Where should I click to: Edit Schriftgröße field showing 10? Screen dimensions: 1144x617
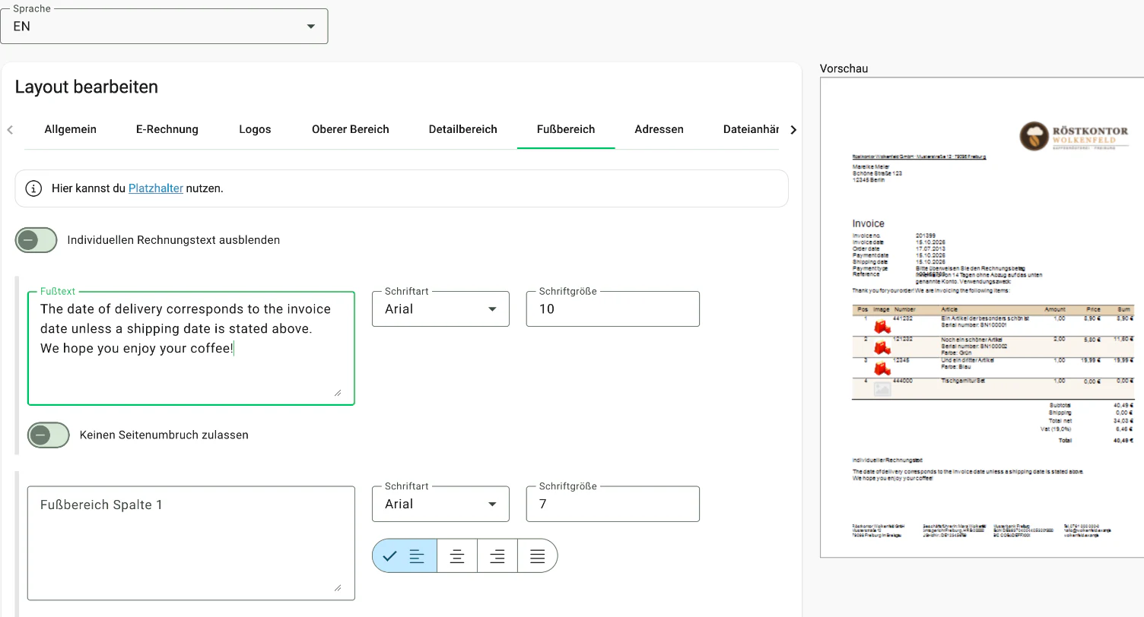coord(612,309)
